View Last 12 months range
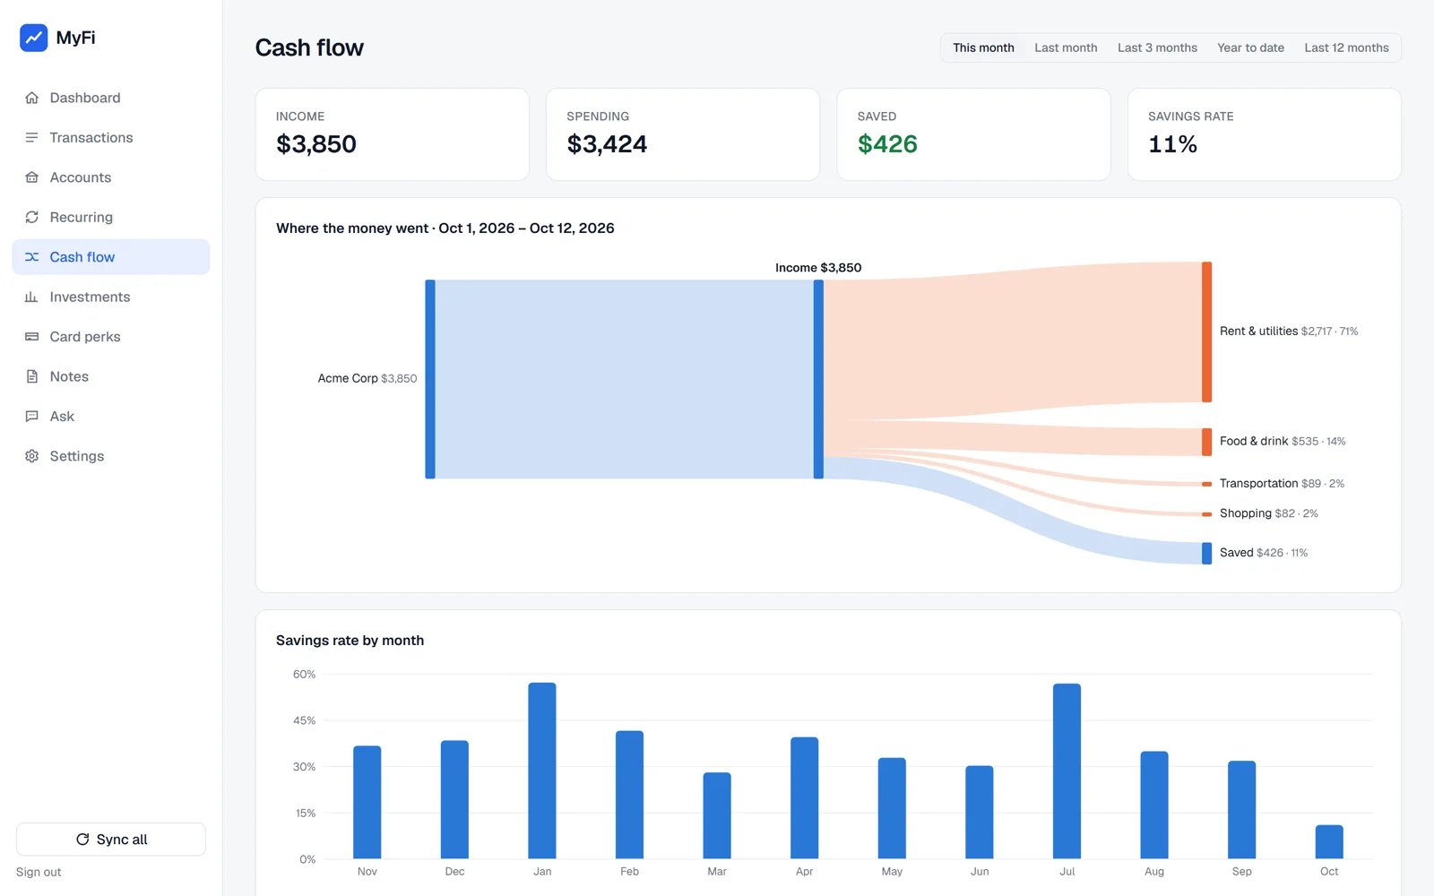1434x896 pixels. click(x=1346, y=47)
